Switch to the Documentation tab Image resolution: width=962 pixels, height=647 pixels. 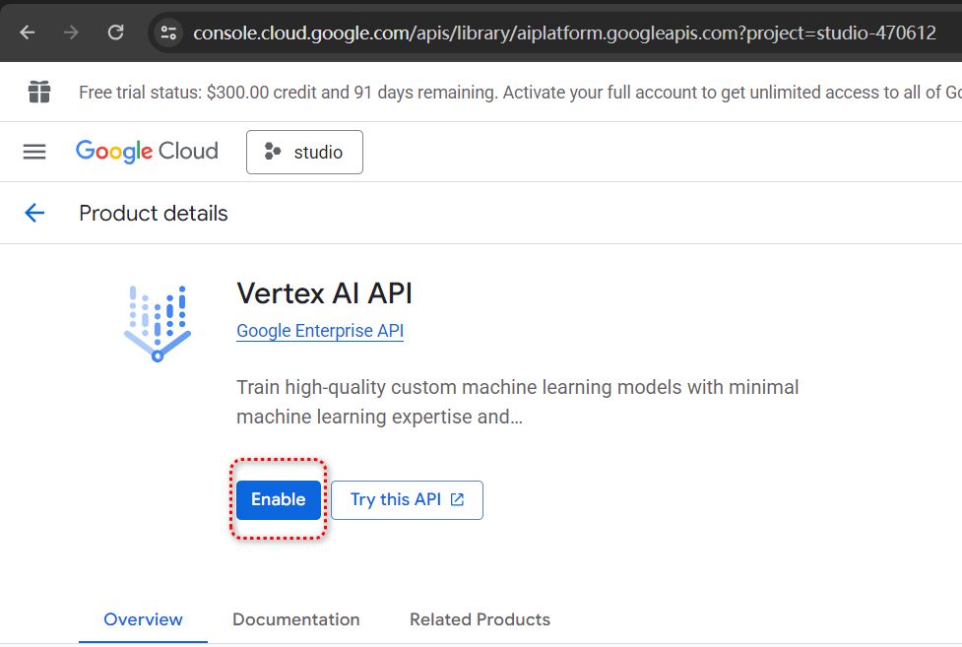[296, 619]
